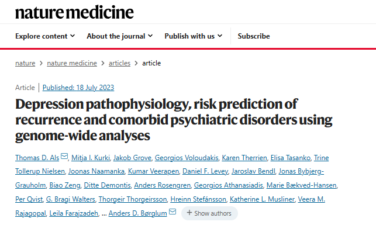Image resolution: width=376 pixels, height=225 pixels.
Task: Open the Published: 18 July 2023 link
Action: [78, 88]
